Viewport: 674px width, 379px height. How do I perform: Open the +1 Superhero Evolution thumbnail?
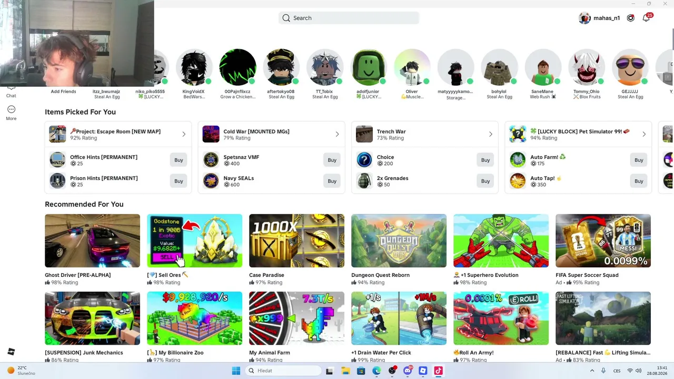[x=501, y=241]
